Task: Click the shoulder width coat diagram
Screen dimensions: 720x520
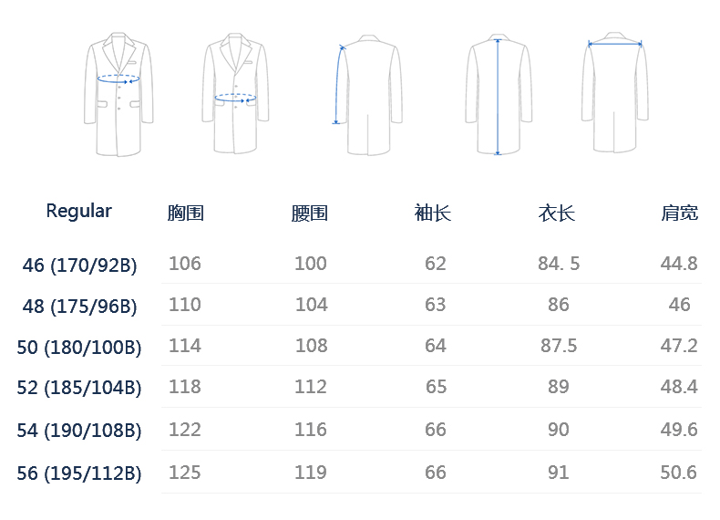Action: pos(615,92)
